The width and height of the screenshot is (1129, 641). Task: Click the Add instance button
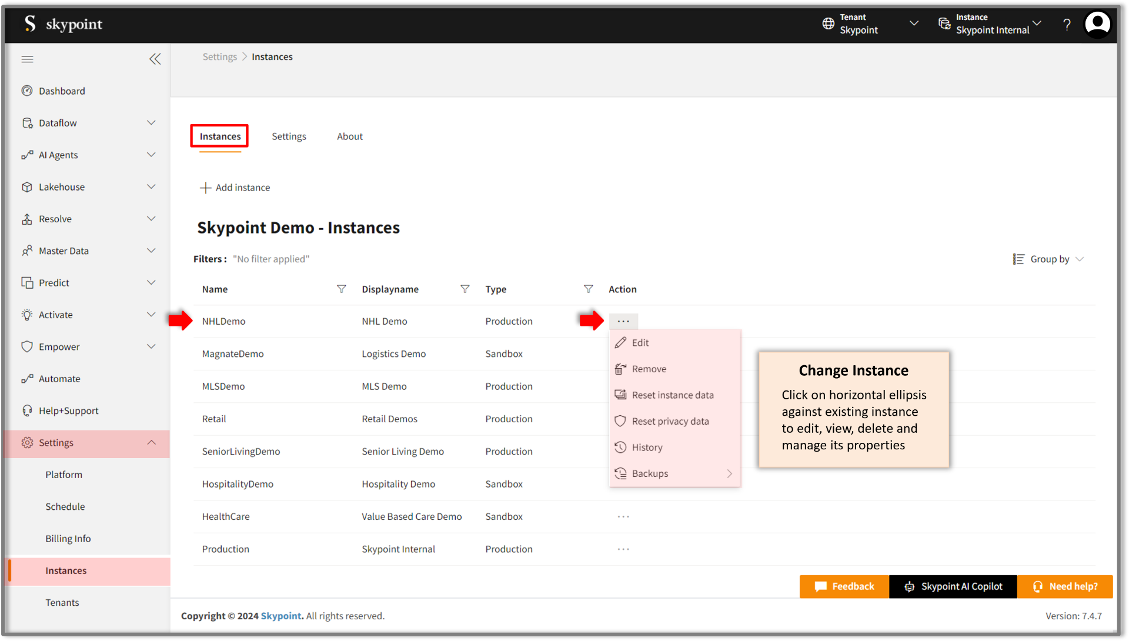235,188
